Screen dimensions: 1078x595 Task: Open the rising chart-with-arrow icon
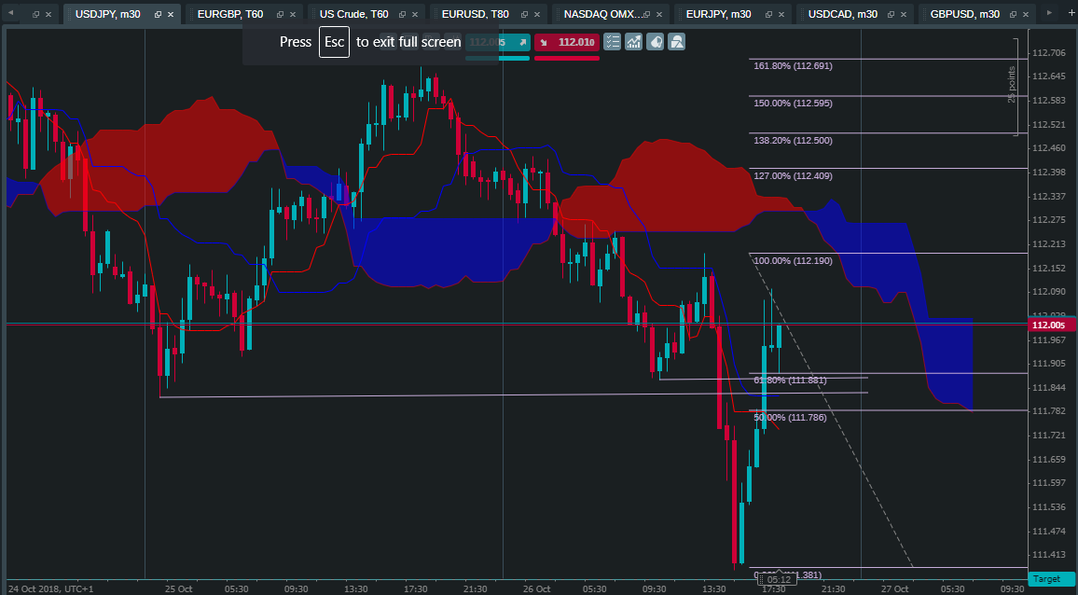pyautogui.click(x=634, y=42)
